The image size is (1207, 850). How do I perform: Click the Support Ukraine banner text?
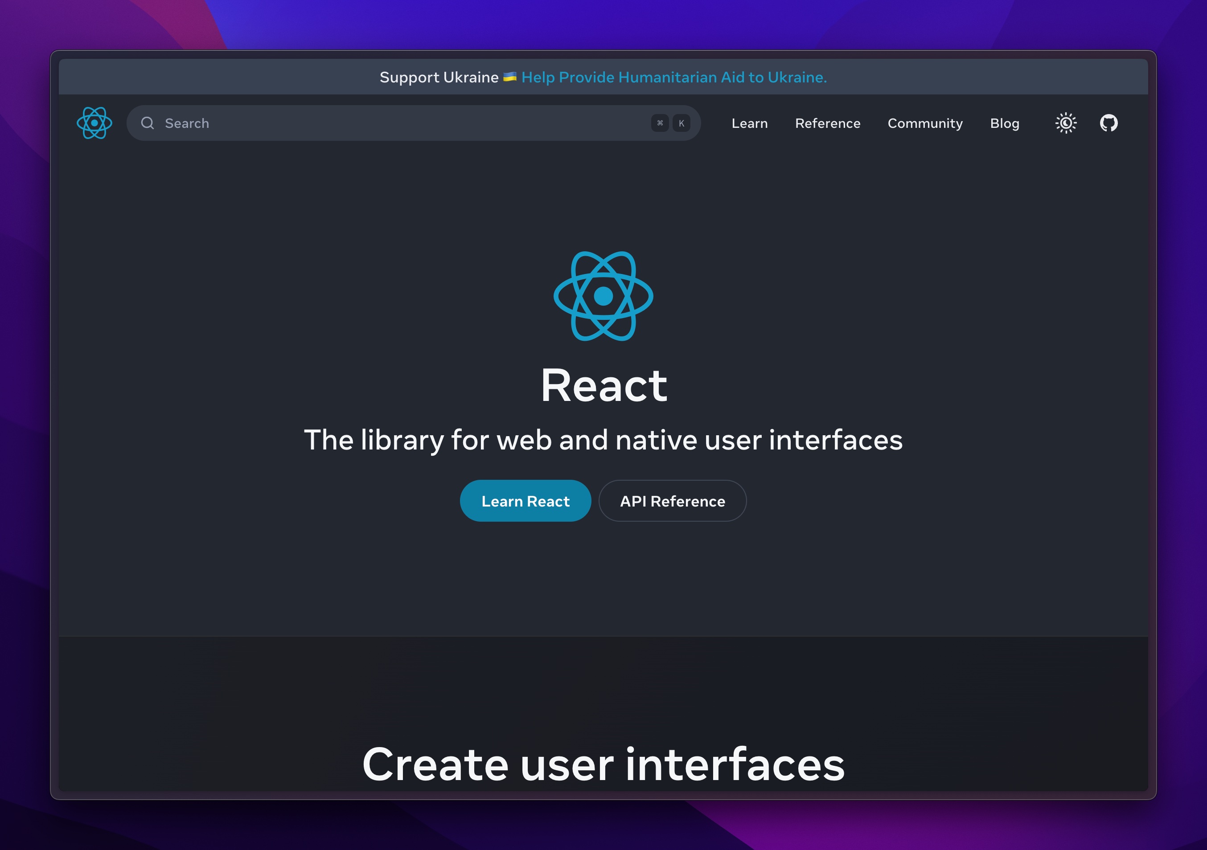point(439,77)
